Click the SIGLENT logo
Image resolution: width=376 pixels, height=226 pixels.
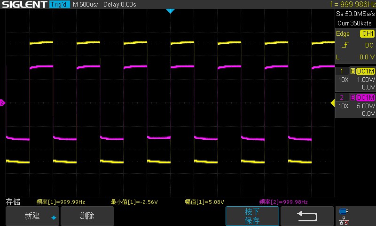24,4
